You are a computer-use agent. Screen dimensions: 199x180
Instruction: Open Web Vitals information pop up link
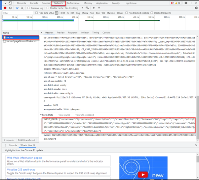(x=24, y=158)
